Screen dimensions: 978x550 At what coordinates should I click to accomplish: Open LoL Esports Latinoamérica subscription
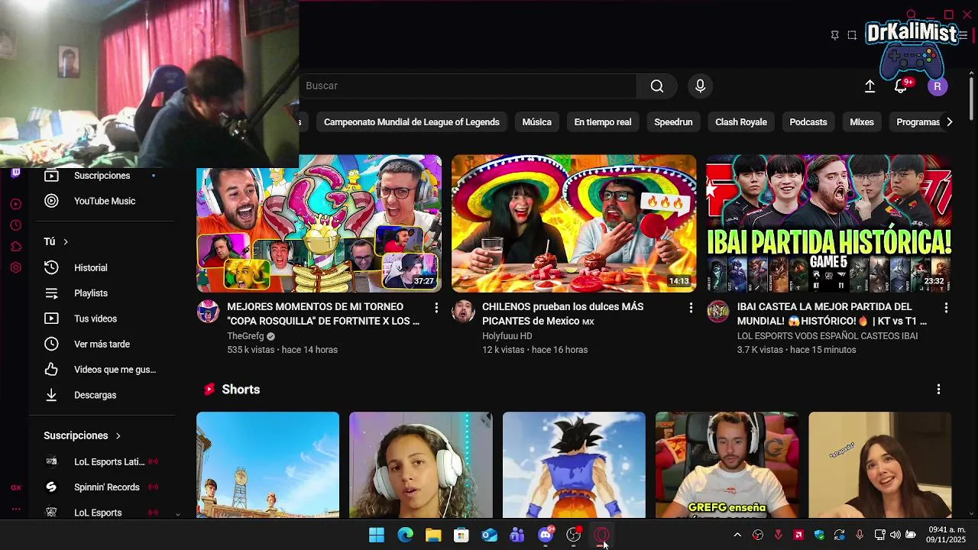pyautogui.click(x=102, y=461)
